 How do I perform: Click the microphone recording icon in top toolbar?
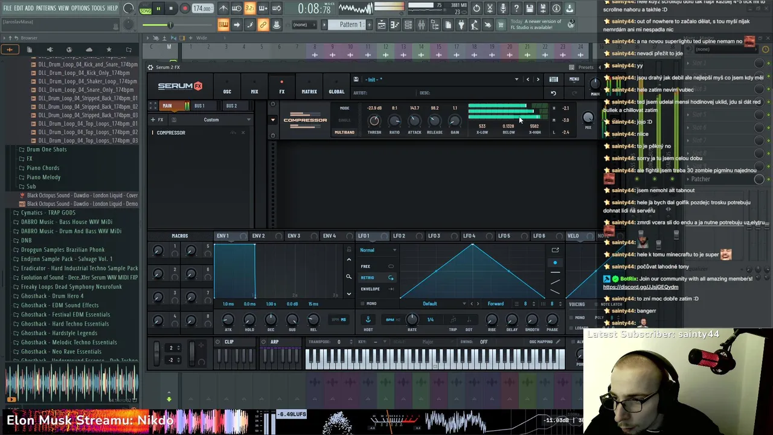point(503,8)
